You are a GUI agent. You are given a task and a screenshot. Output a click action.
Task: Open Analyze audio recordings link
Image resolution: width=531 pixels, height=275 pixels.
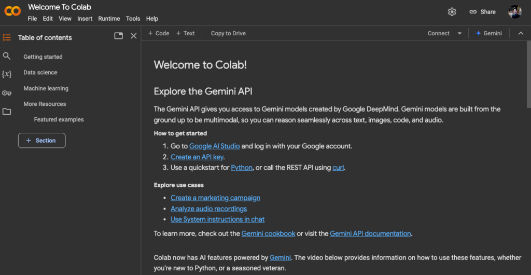pos(208,209)
